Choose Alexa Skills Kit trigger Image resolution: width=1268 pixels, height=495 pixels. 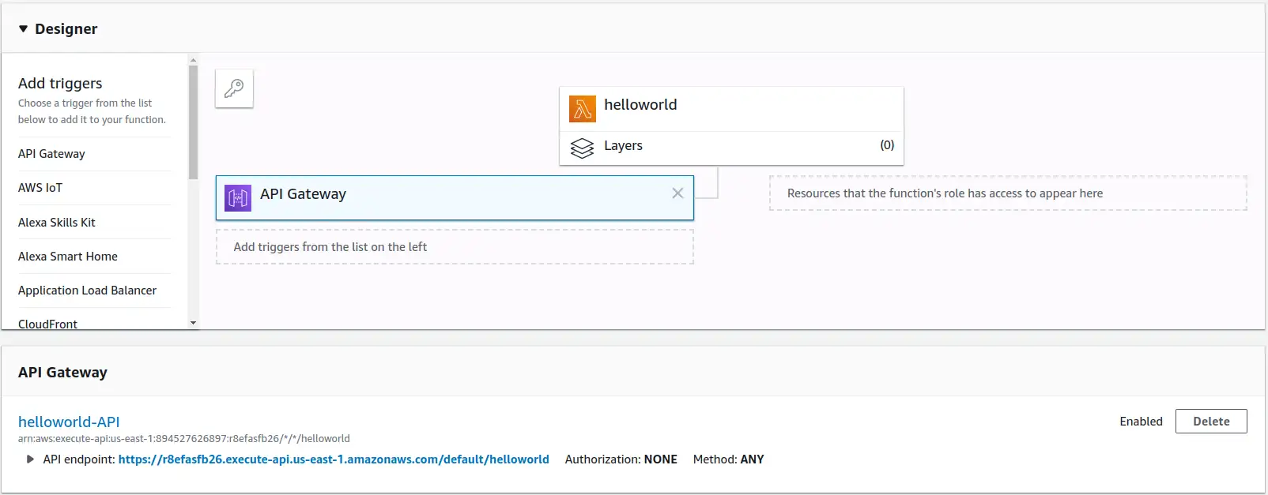click(57, 223)
